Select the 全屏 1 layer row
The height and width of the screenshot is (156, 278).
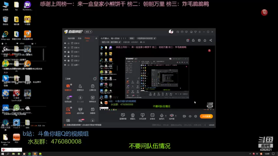coord(81,65)
